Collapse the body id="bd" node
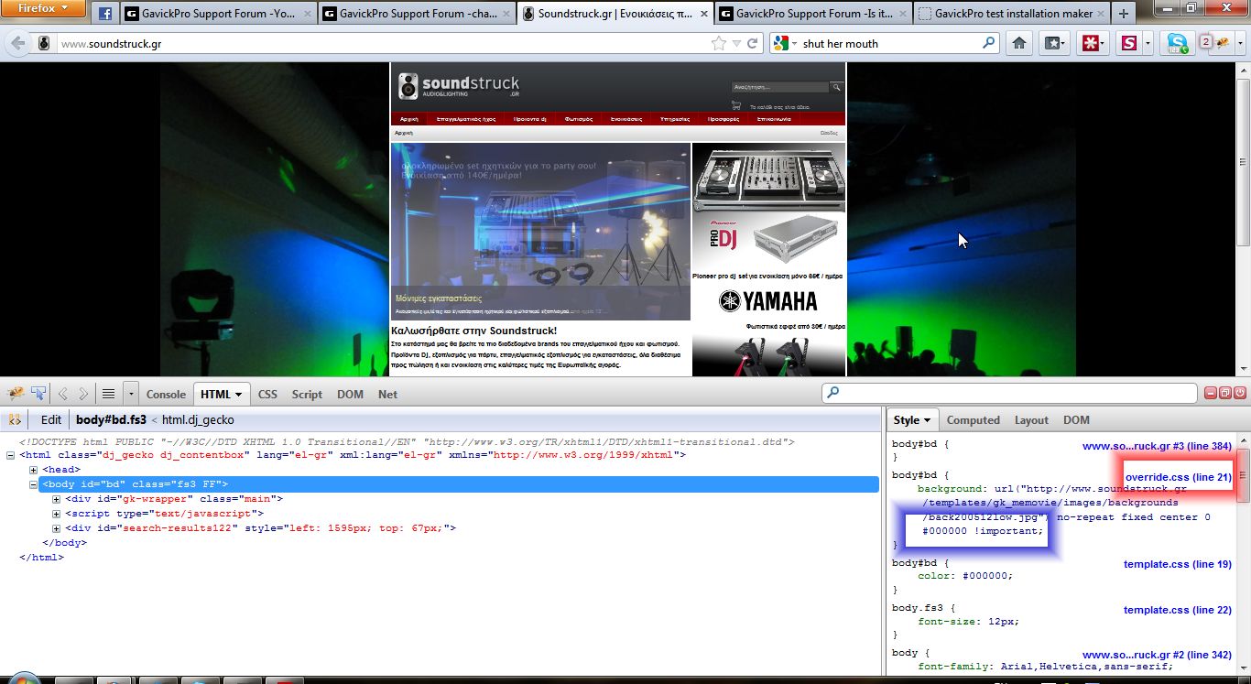Screen dimensions: 1251x684 (34, 484)
